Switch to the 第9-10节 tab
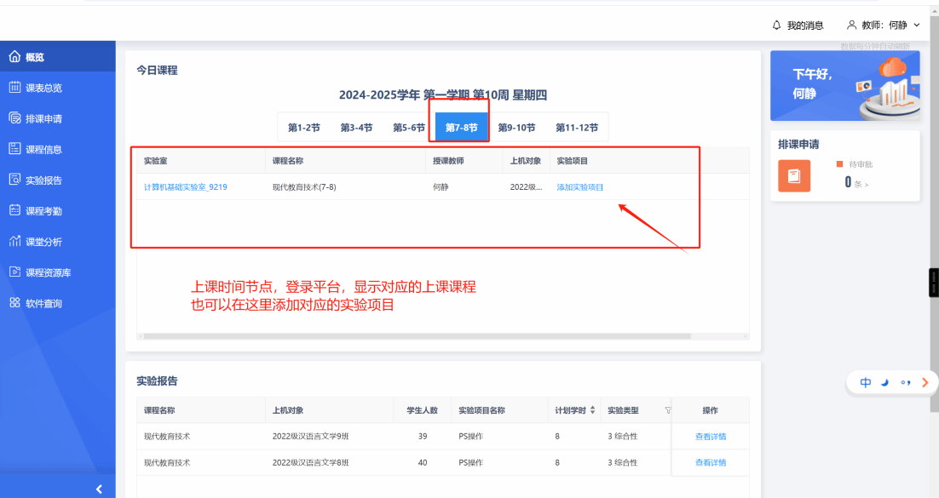The image size is (939, 498). point(516,128)
